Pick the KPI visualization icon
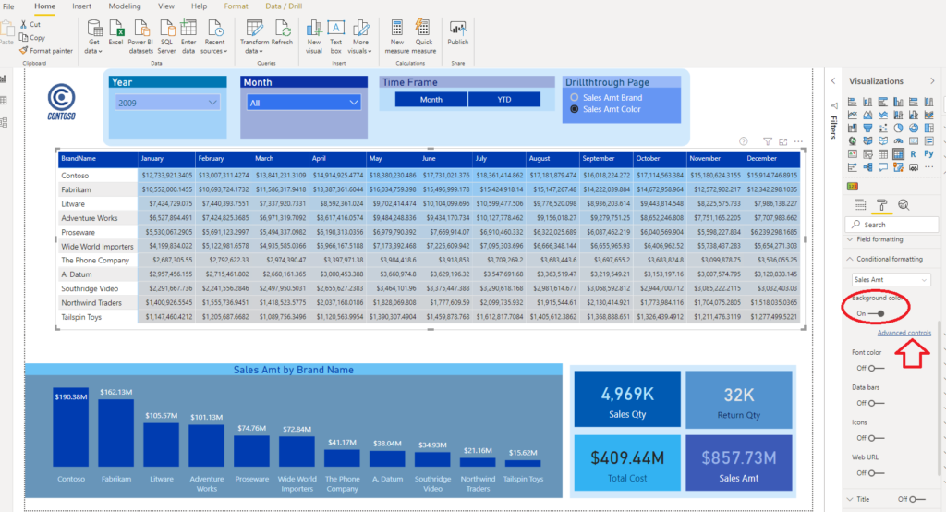946x512 pixels. click(853, 154)
